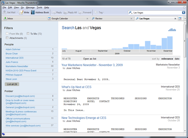
Task: Click the Thunderbird icon in title bar
Action: 3,3
